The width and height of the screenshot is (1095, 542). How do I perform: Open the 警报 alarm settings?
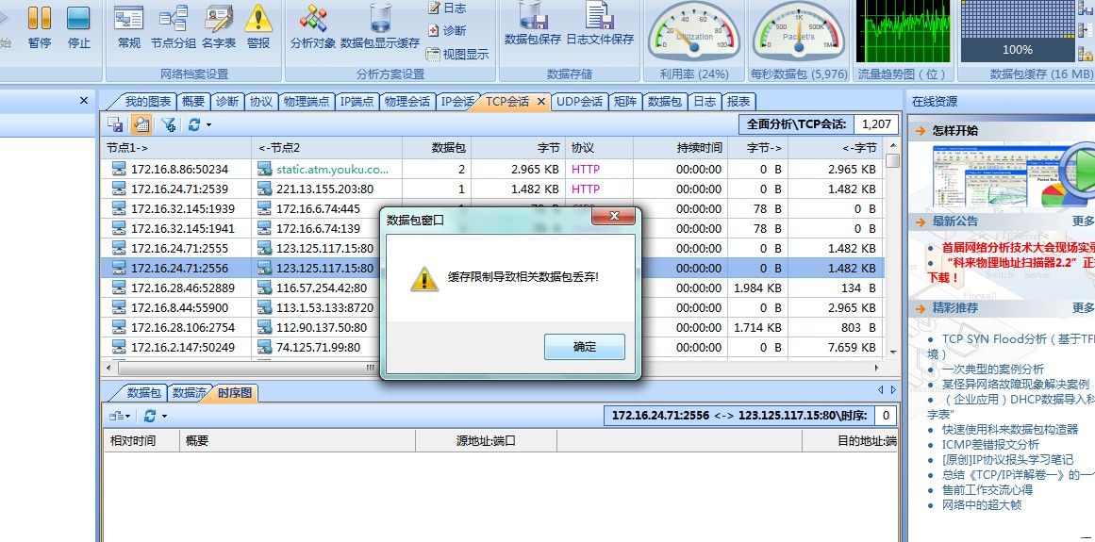tap(258, 26)
